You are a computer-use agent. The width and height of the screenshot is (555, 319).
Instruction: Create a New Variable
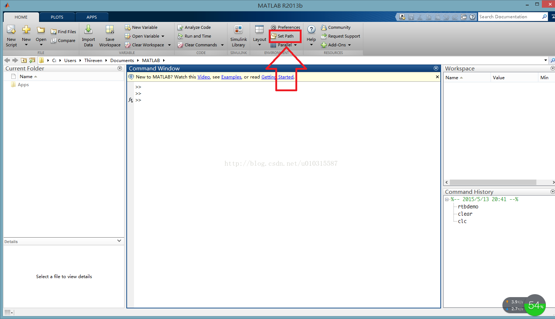pos(141,27)
